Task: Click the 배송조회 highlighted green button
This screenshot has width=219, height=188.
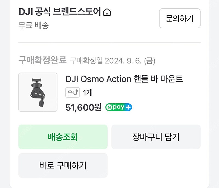Action: click(63, 137)
